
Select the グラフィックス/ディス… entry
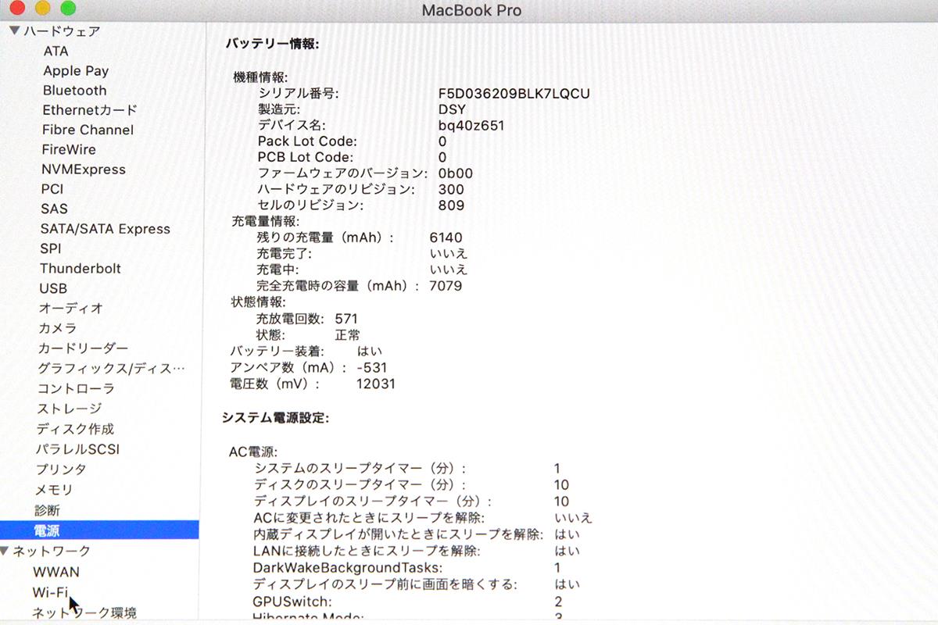click(x=112, y=368)
